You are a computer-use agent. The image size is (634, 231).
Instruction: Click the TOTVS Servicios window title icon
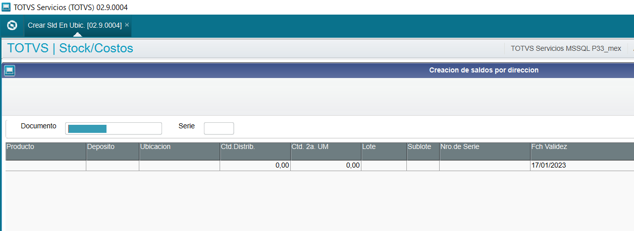click(x=6, y=7)
